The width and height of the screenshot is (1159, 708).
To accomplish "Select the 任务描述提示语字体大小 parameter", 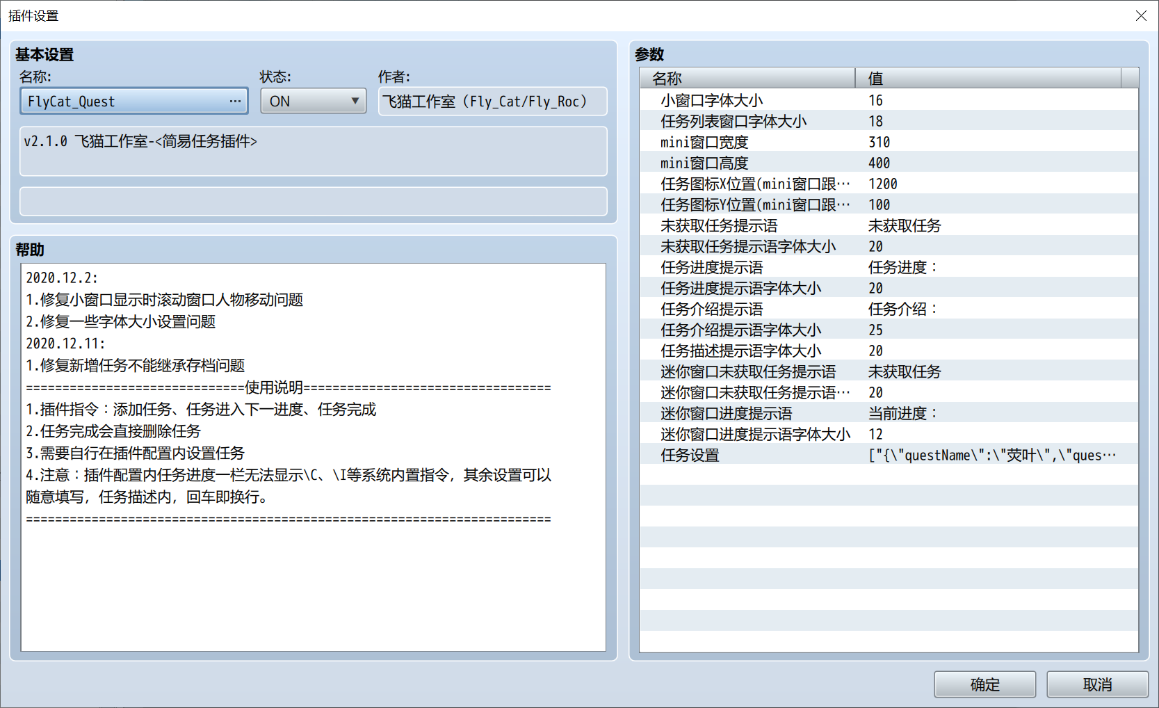I will click(889, 351).
